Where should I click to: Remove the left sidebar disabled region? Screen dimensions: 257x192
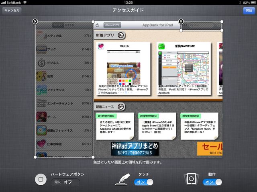[x=35, y=21]
